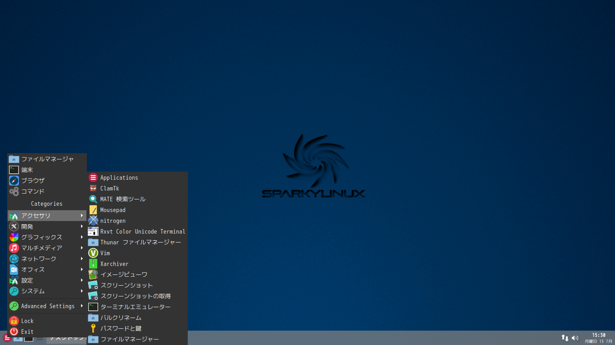Launch バルクリネーム
This screenshot has width=615, height=345.
(137, 318)
